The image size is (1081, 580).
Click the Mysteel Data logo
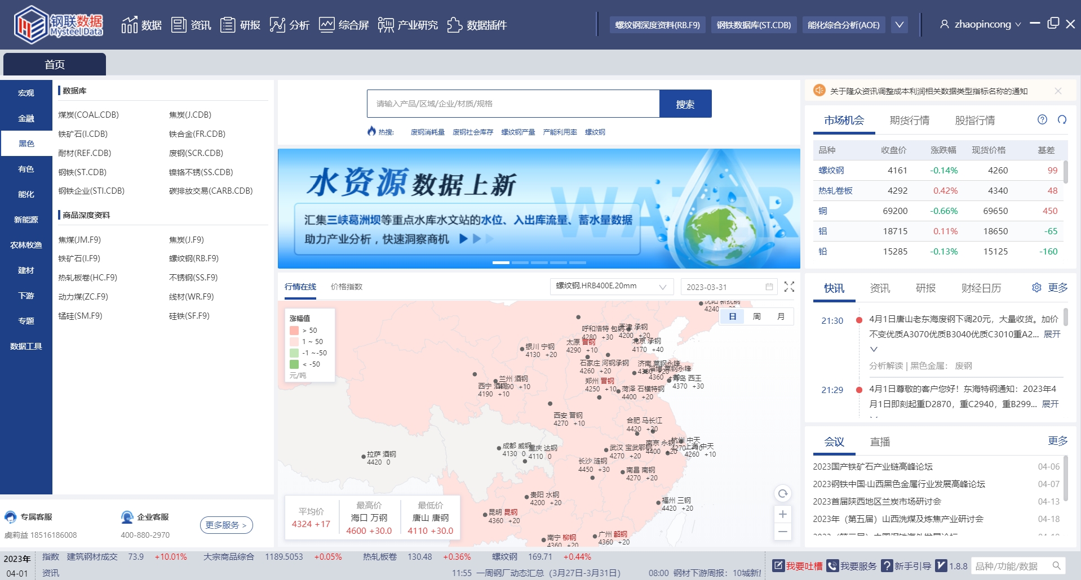tap(59, 25)
